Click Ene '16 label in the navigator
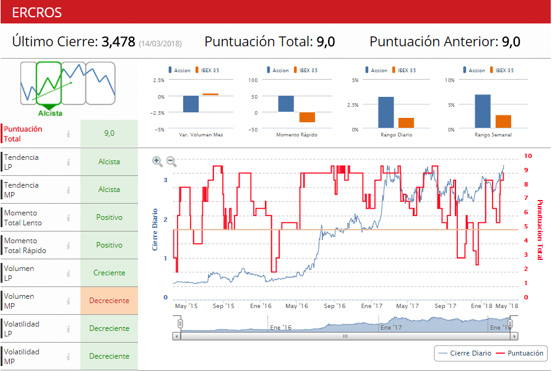 [280, 327]
